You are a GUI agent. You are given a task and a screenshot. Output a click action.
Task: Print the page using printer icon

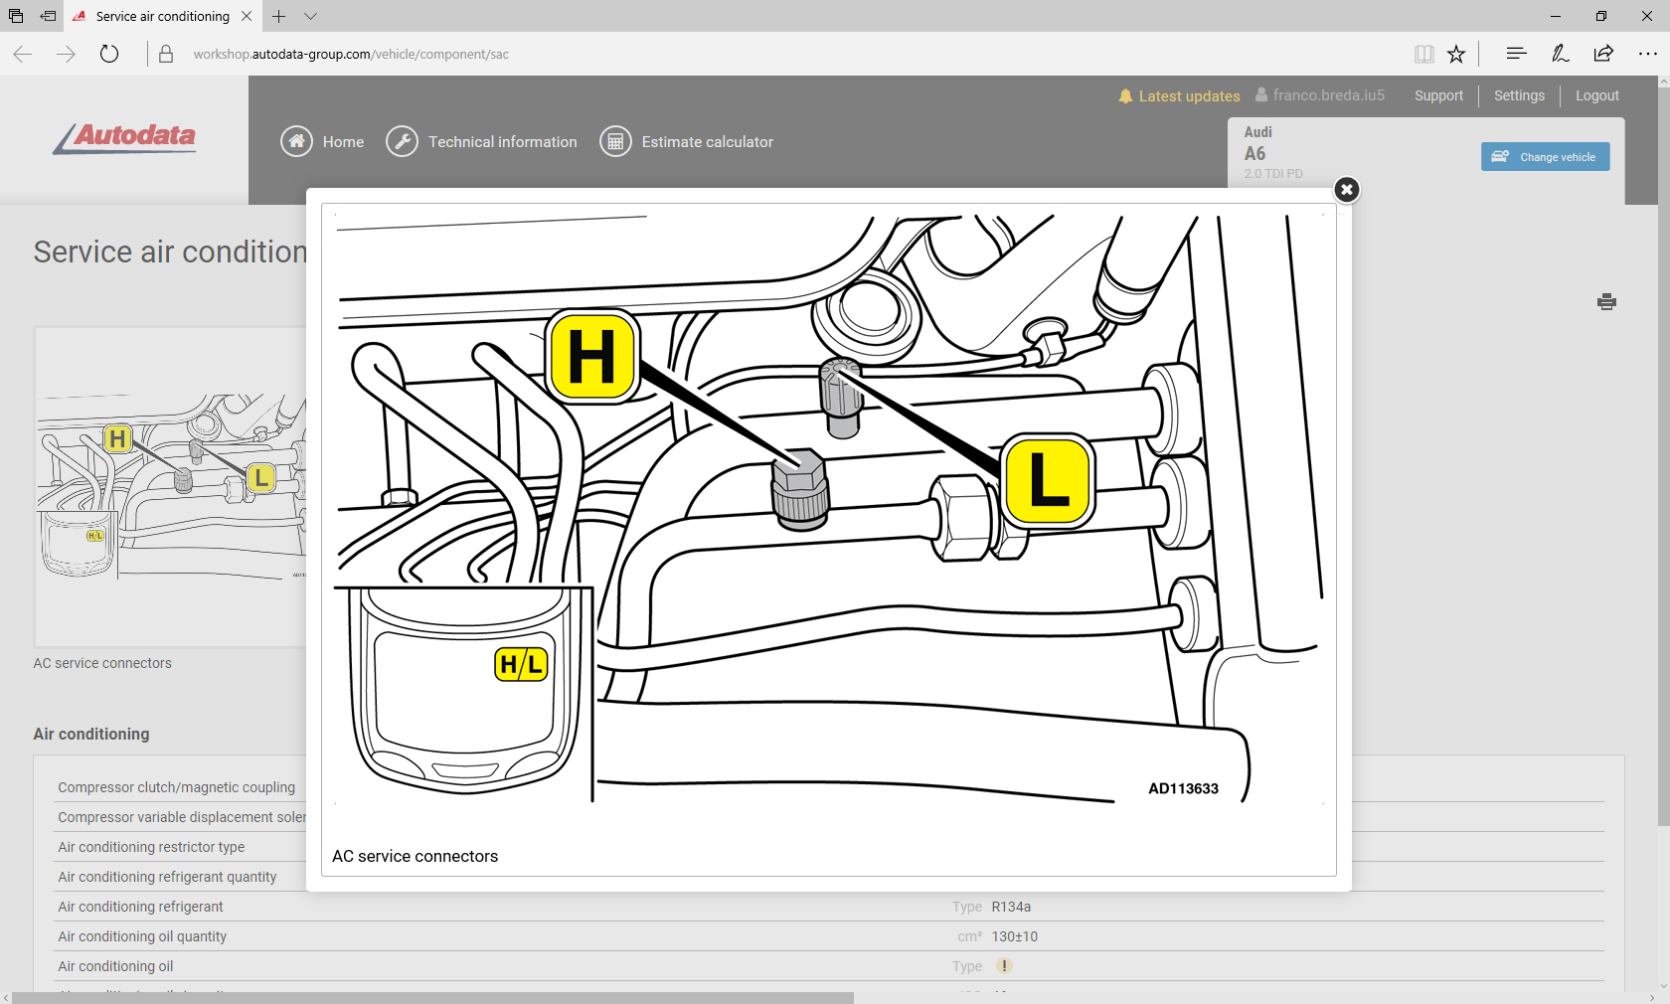coord(1606,301)
